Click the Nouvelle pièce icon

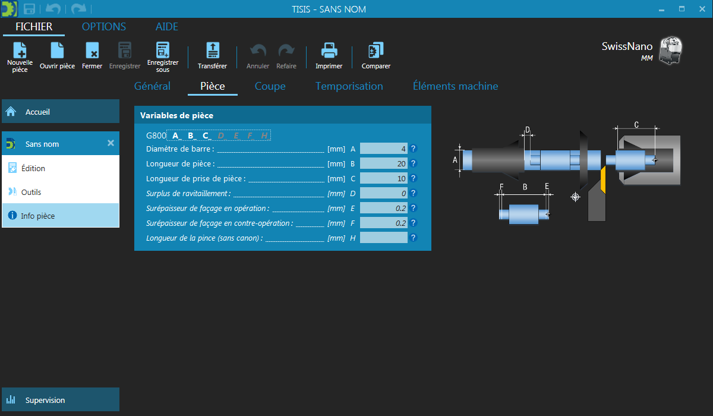20,51
